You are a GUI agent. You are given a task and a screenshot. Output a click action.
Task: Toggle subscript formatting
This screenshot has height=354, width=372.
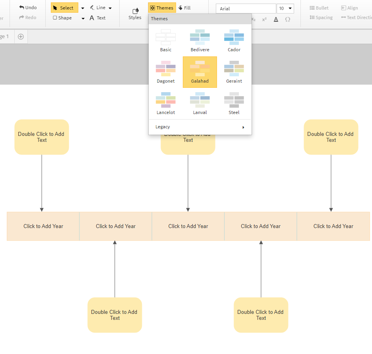tap(253, 19)
